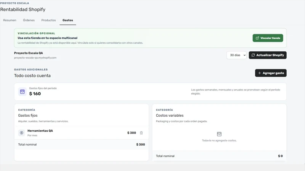Click the Proyecto Escala breadcrumb label
This screenshot has height=171, width=305.
14,3
